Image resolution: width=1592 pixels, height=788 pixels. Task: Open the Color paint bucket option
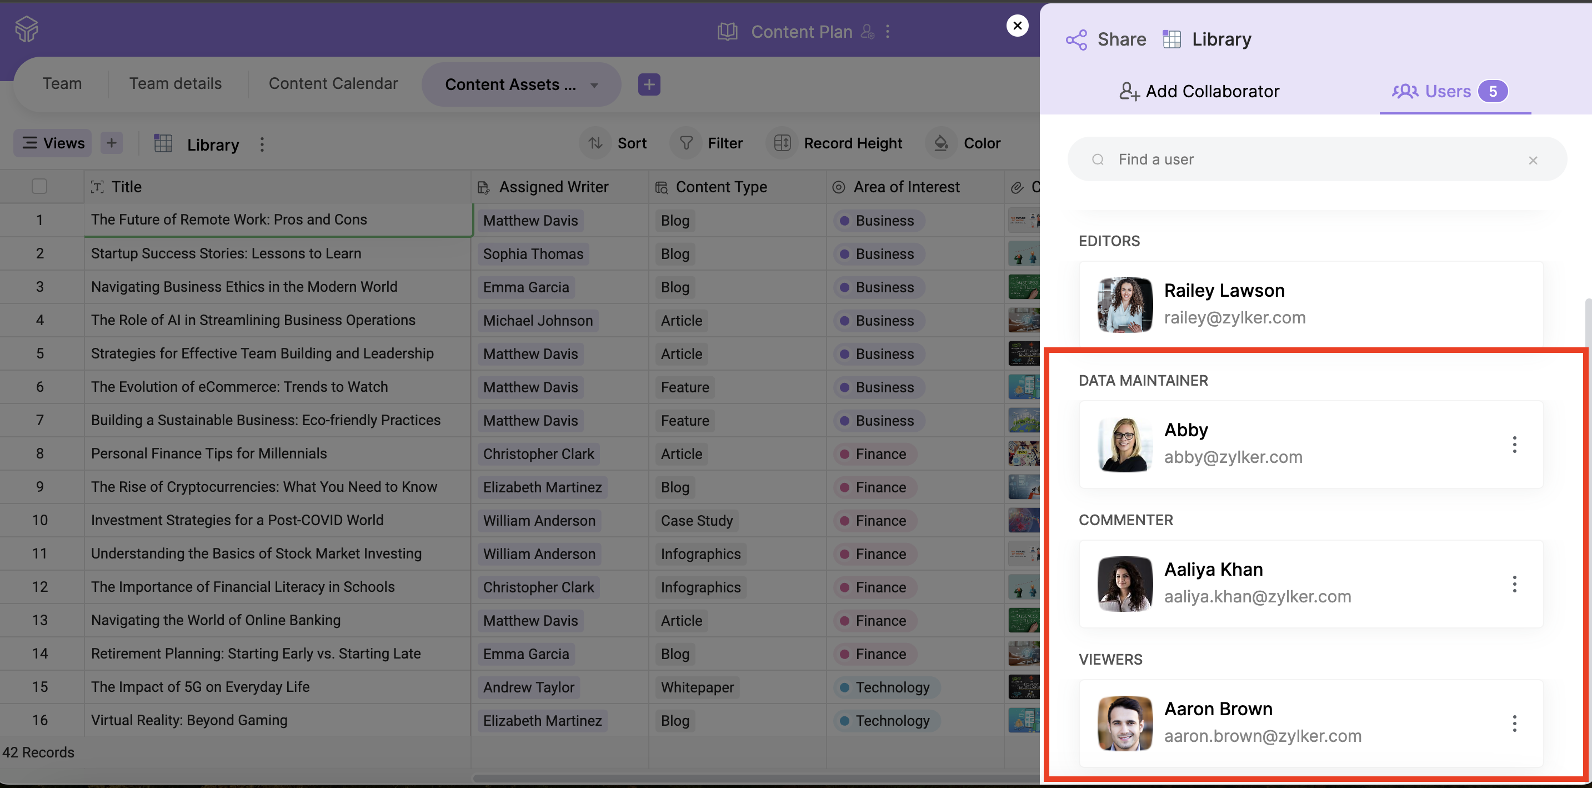click(x=941, y=143)
